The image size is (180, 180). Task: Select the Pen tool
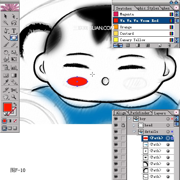click(x=6, y=31)
